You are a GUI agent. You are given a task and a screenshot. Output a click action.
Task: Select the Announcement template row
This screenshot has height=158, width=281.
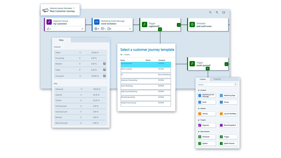point(146,64)
